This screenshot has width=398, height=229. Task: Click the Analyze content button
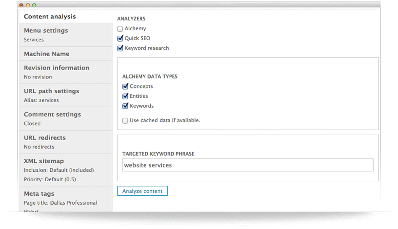click(142, 191)
